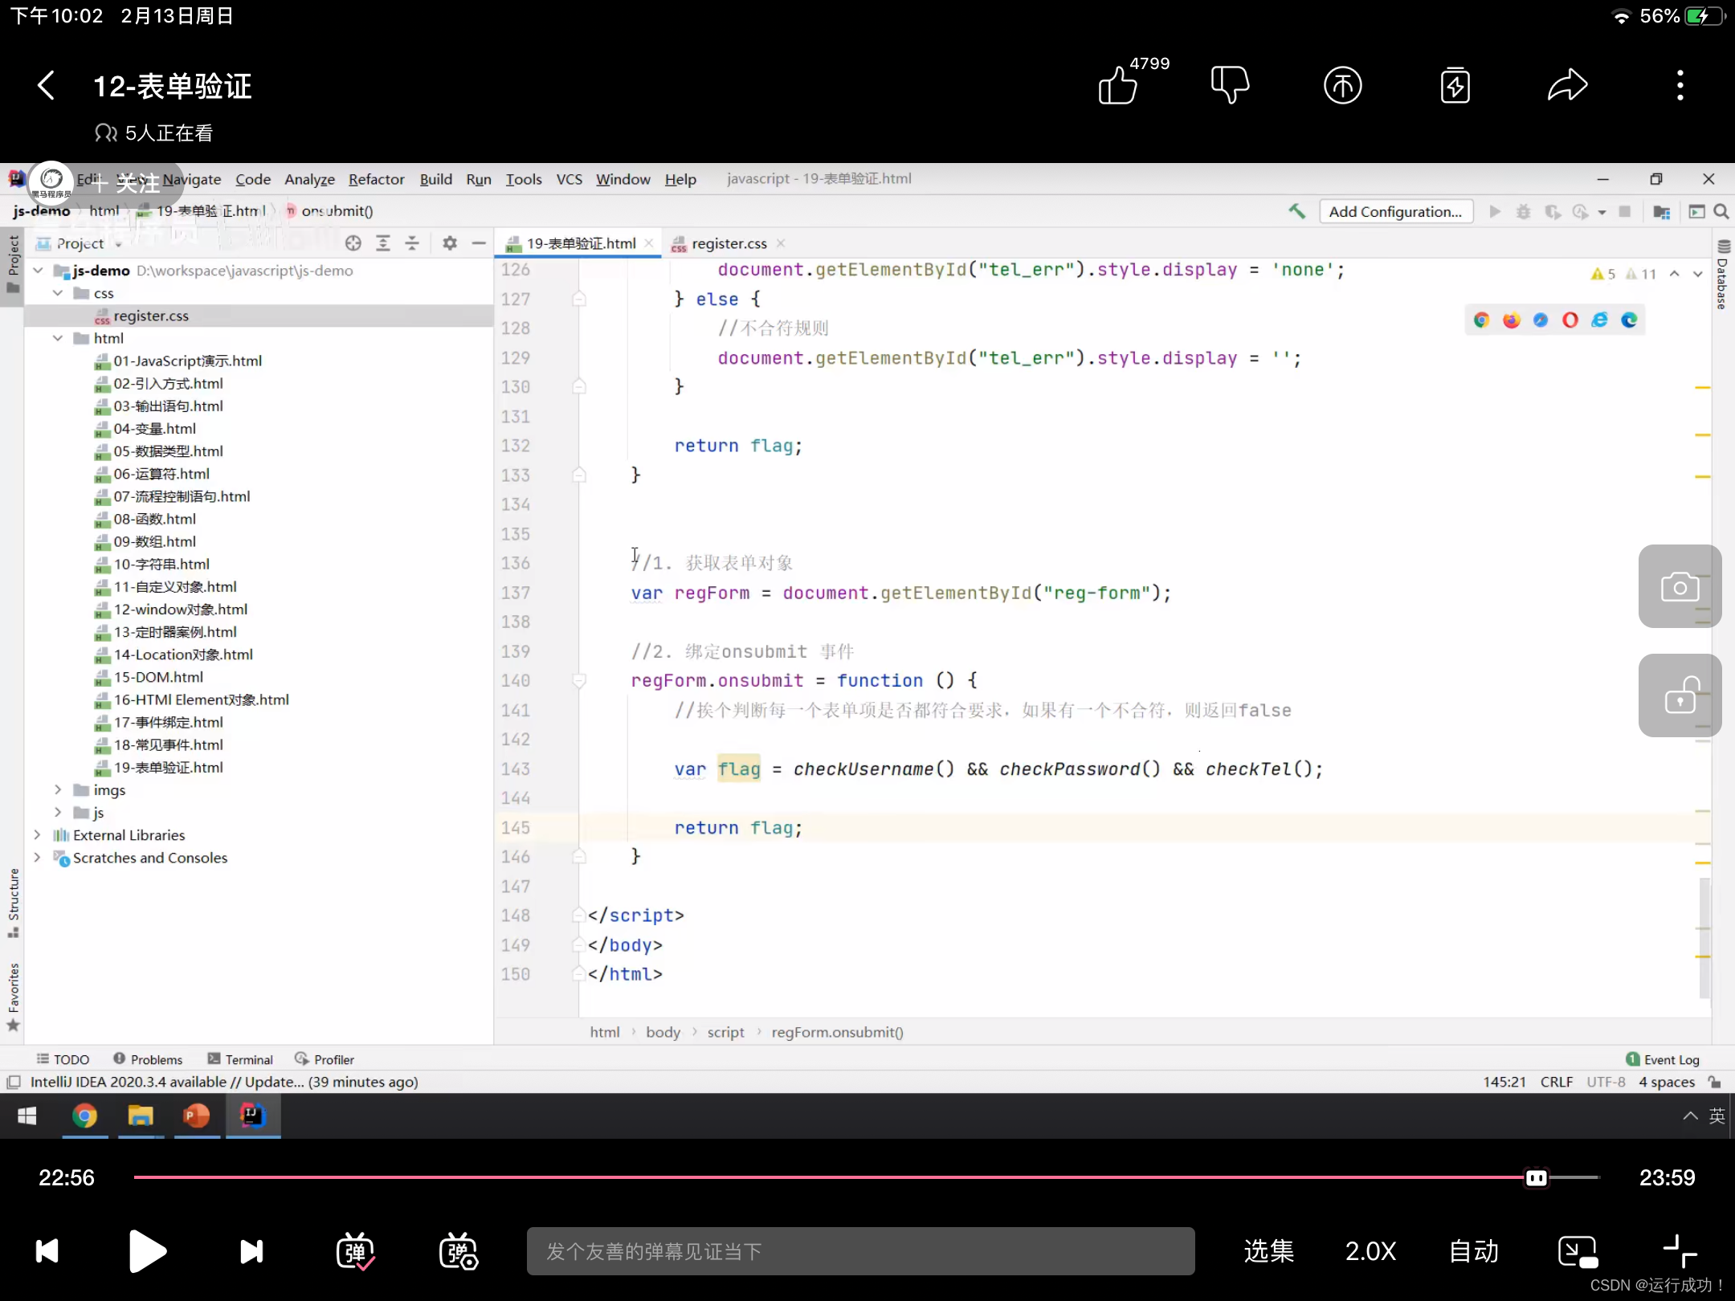The width and height of the screenshot is (1735, 1301).
Task: Toggle the screen lock button
Action: pyautogui.click(x=1679, y=695)
